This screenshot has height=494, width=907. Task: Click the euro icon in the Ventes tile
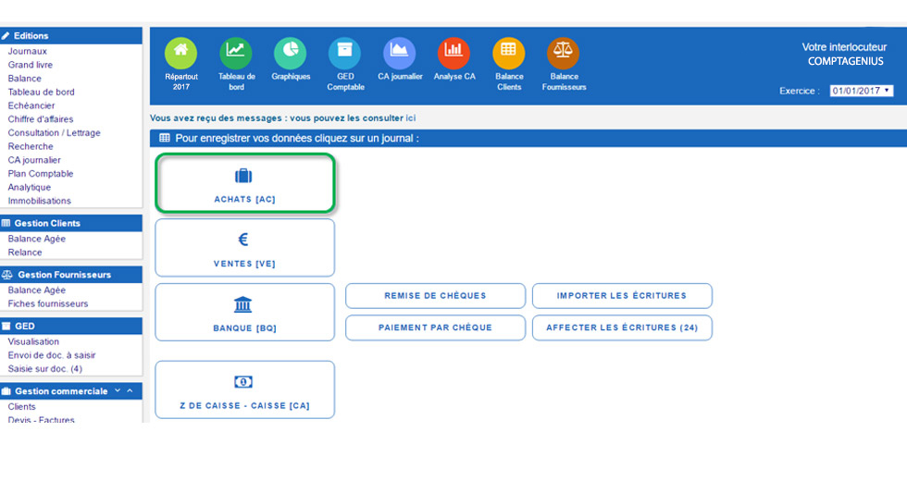243,239
